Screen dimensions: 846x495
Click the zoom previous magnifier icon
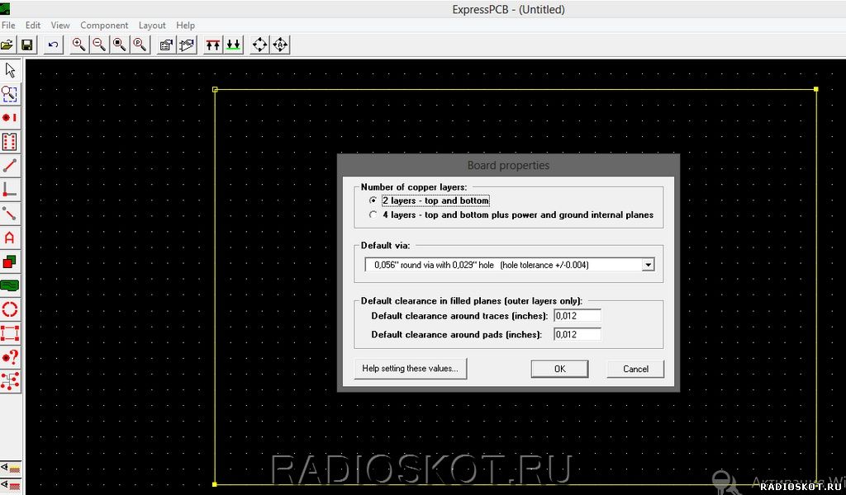click(x=140, y=45)
